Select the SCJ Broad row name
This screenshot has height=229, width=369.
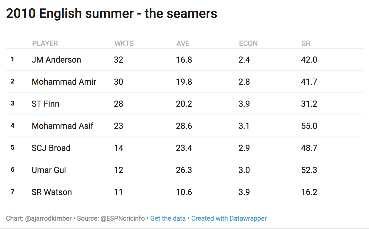click(51, 148)
